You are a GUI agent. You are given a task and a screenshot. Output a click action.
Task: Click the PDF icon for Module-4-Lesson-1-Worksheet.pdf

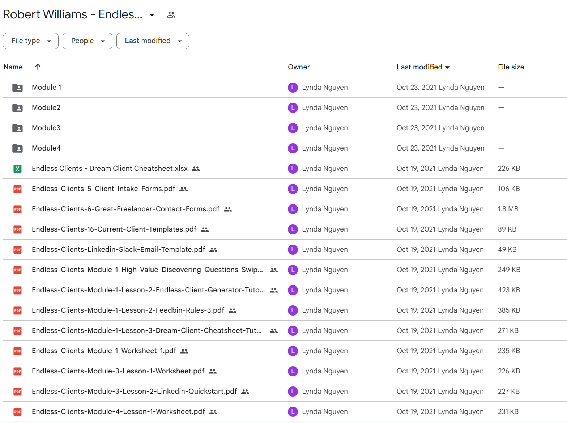coord(17,412)
